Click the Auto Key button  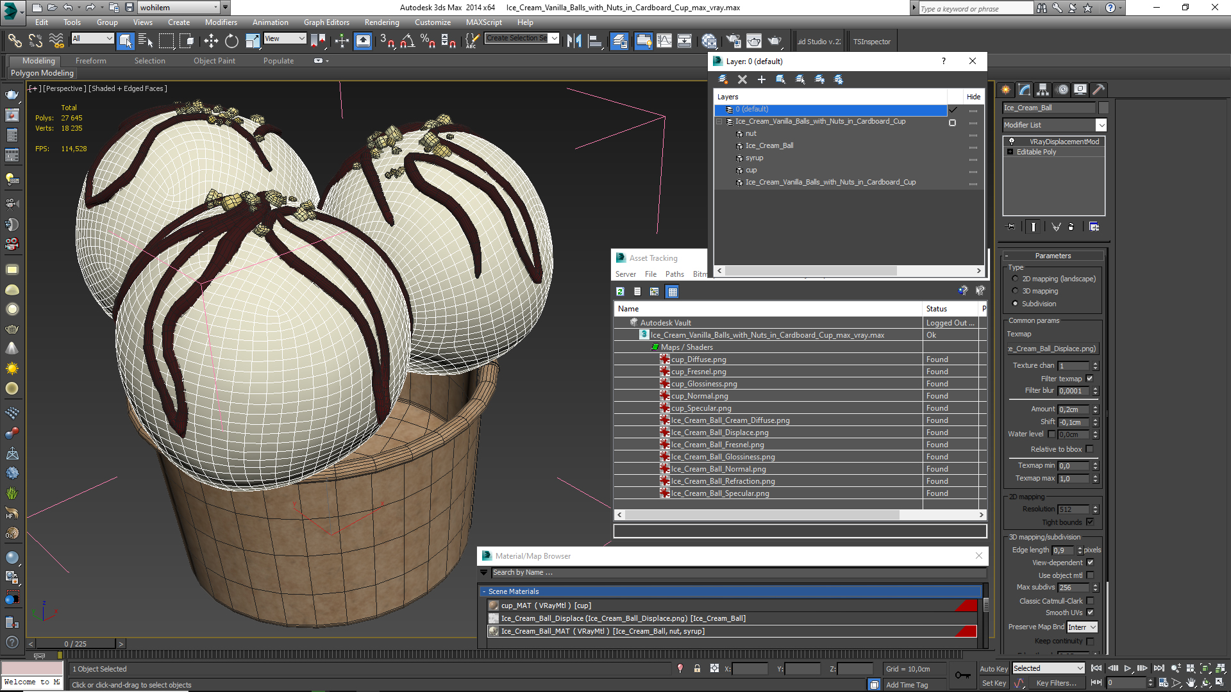point(994,669)
